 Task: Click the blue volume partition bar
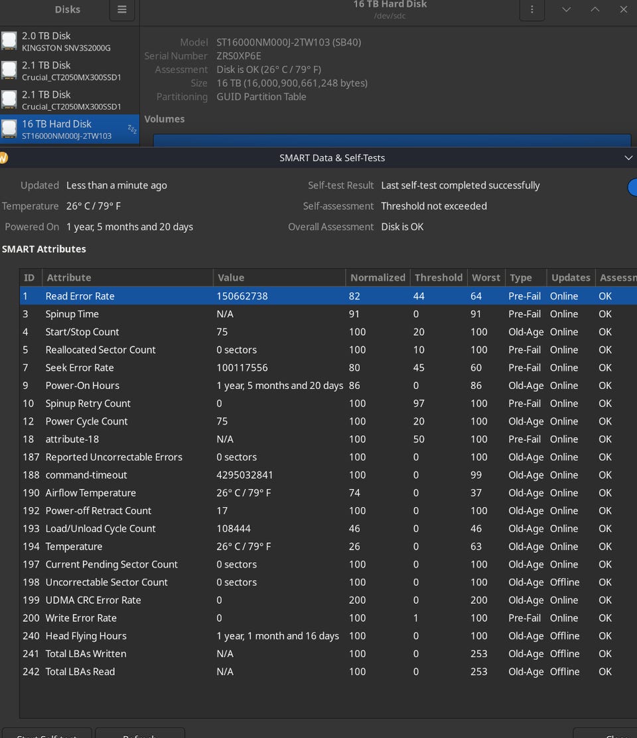tap(392, 140)
